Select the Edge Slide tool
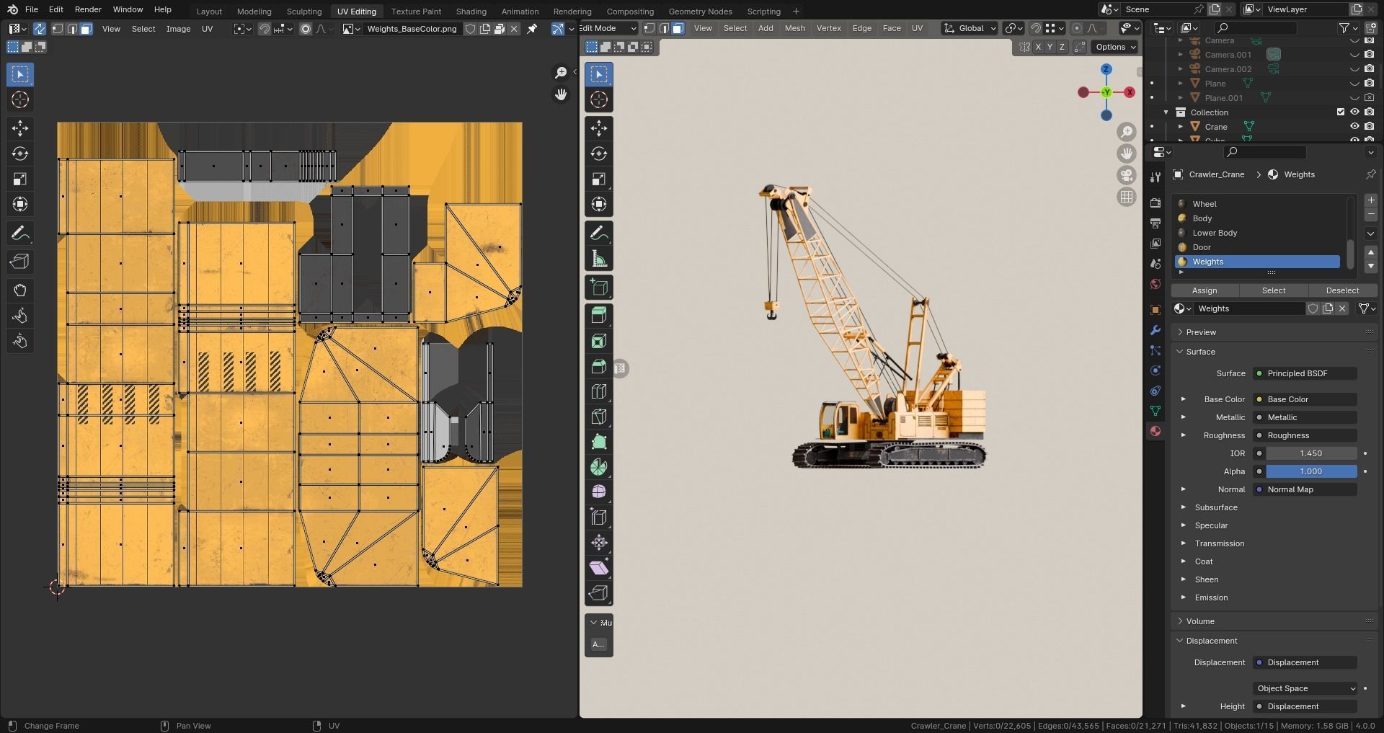Viewport: 1384px width, 733px height. (x=599, y=517)
